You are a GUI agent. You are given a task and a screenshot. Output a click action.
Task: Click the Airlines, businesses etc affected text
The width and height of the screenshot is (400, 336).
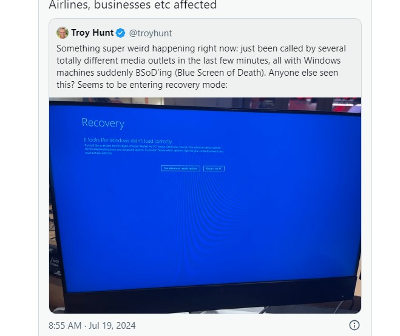coord(133,5)
